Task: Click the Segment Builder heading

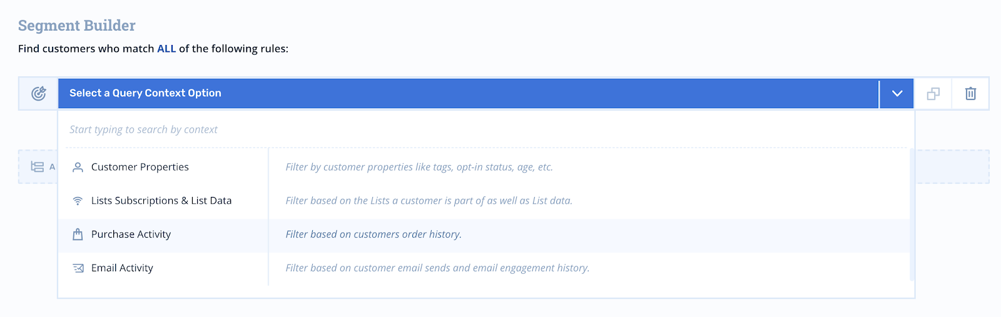Action: click(77, 26)
